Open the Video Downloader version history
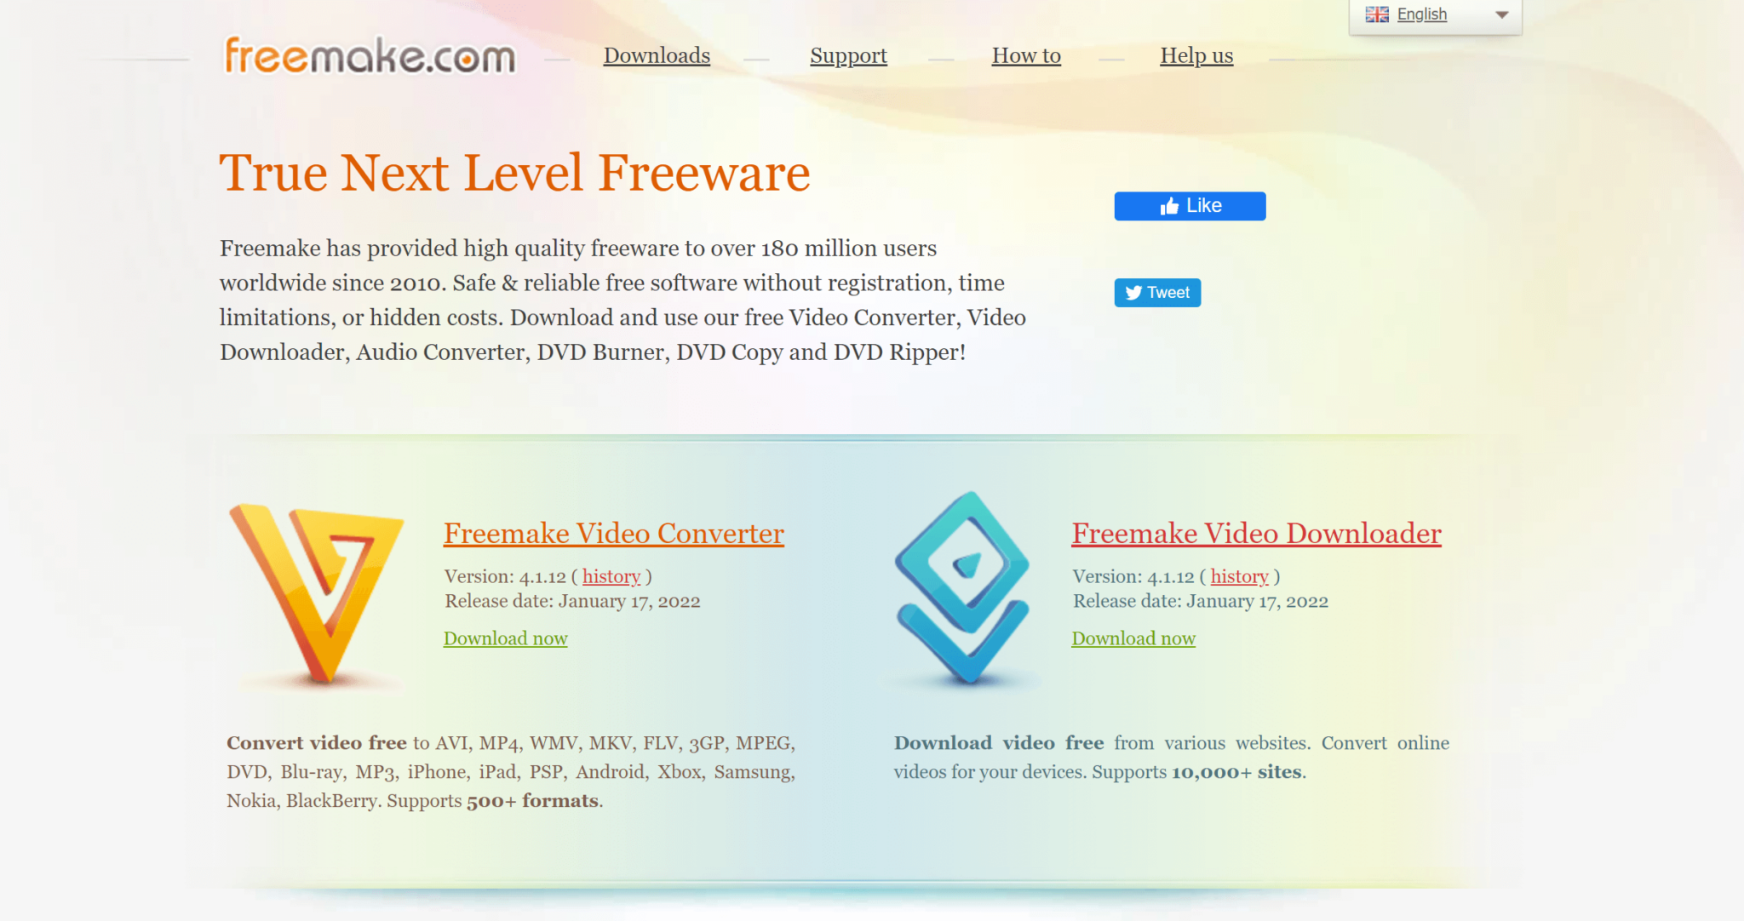 click(1237, 575)
